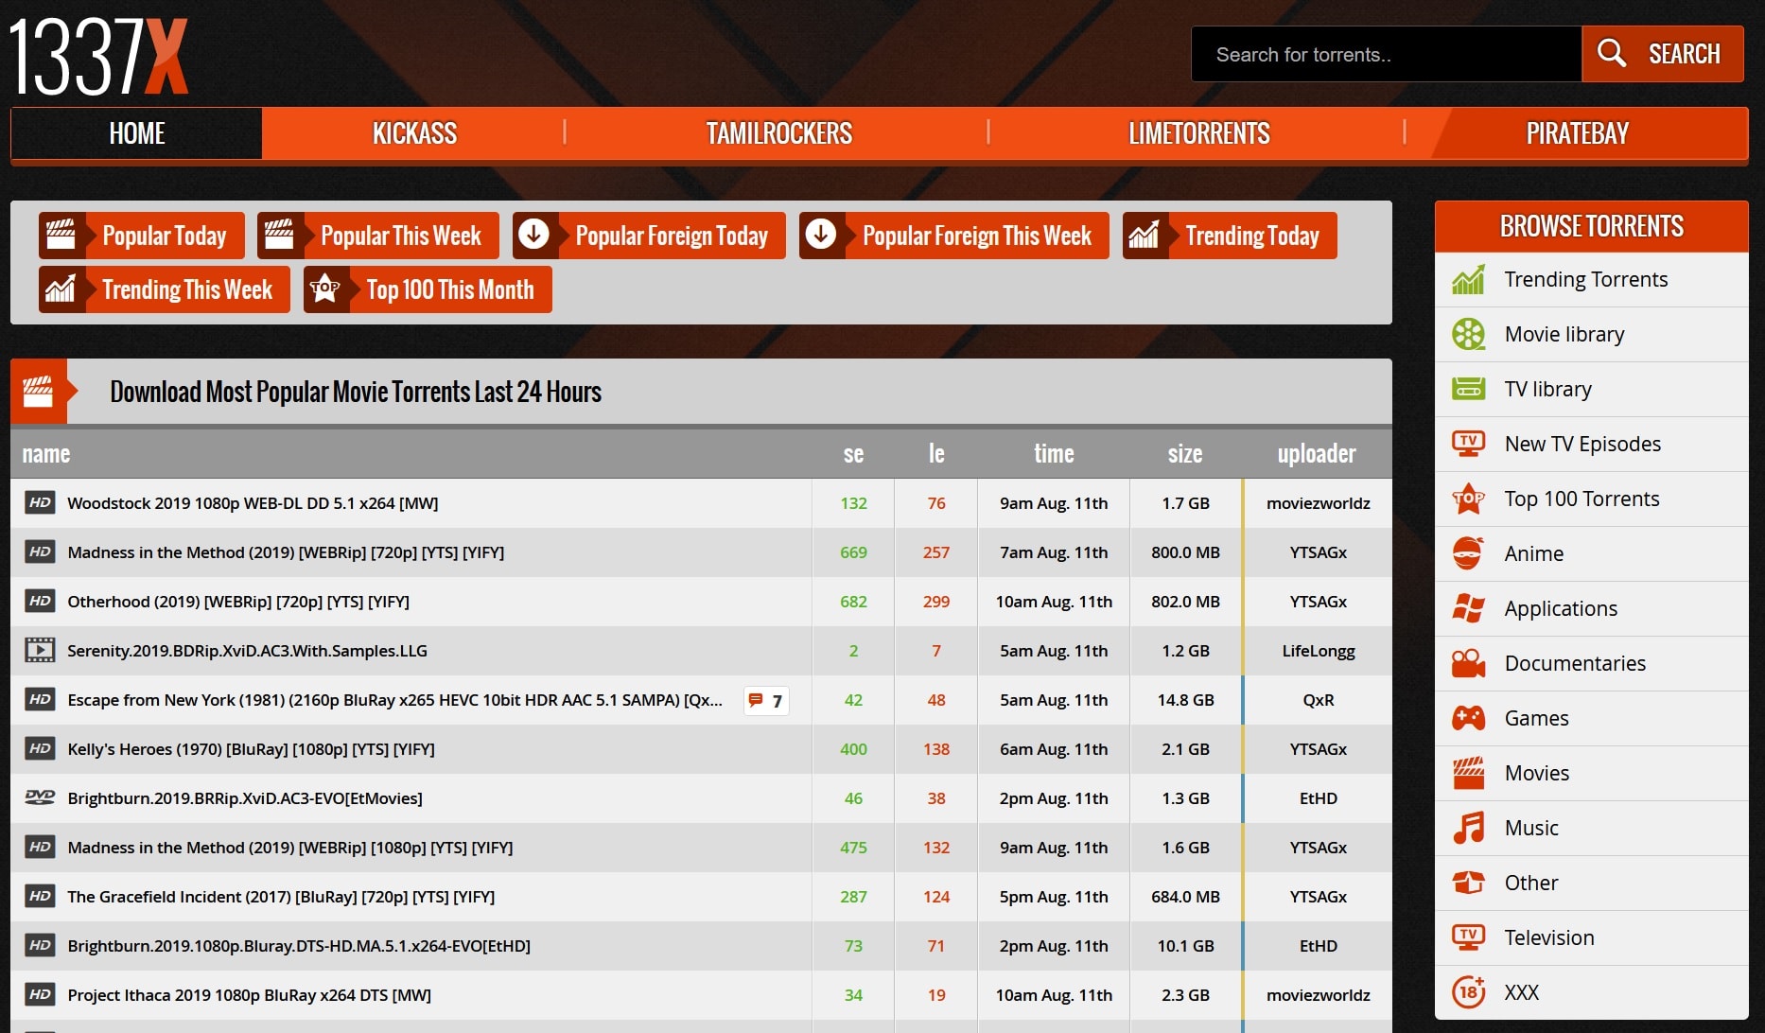Screen dimensions: 1765x1033
Task: Click the 14.8 GB size cell
Action: coord(1185,700)
